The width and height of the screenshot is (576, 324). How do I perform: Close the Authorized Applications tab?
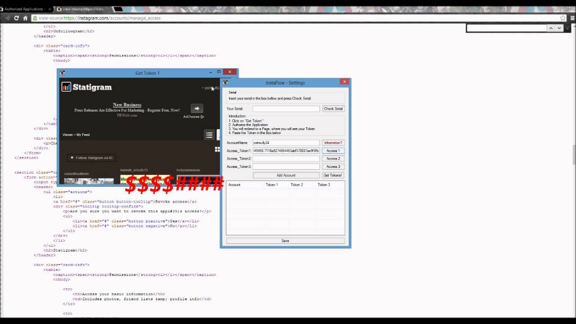pos(50,9)
